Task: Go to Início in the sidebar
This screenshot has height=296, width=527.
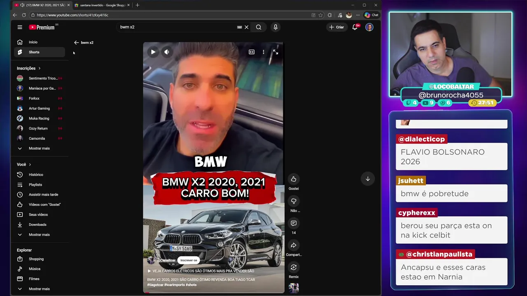Action: click(x=40, y=42)
